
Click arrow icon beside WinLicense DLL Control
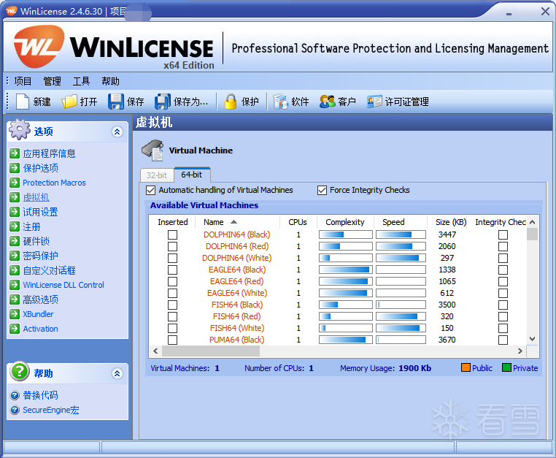[x=15, y=285]
